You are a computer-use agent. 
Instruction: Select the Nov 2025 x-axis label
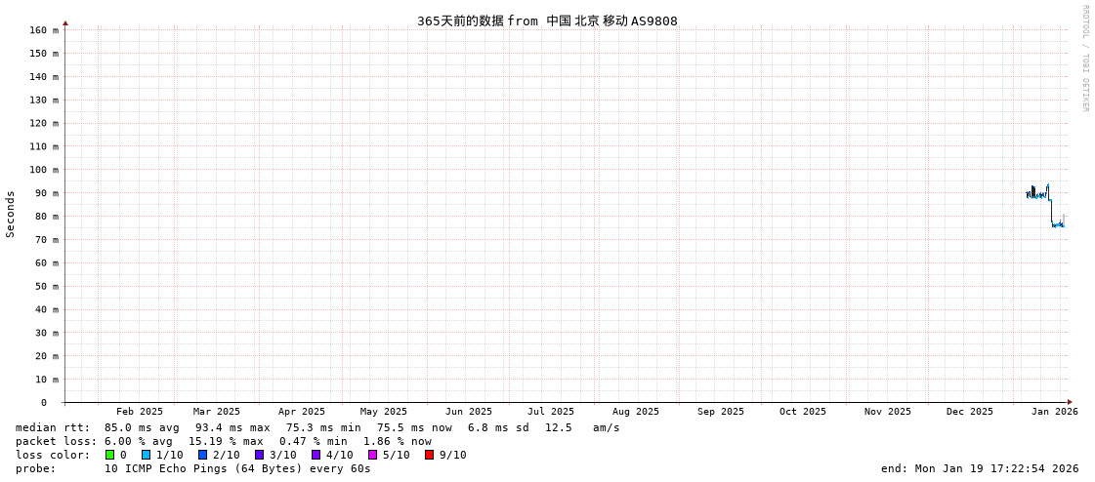point(888,412)
